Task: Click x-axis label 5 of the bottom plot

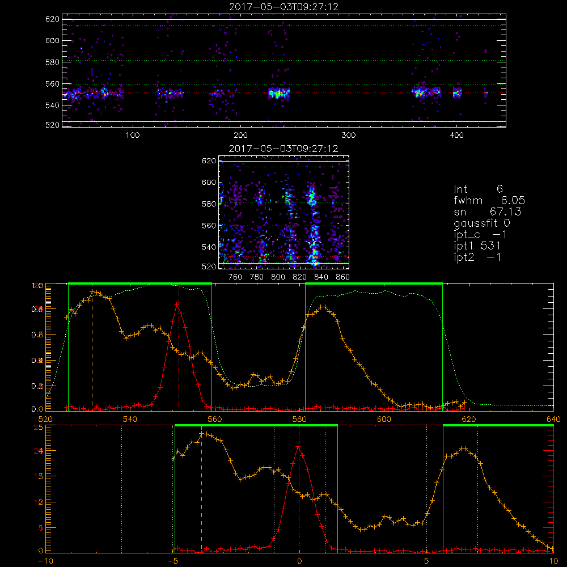Action: click(x=427, y=561)
